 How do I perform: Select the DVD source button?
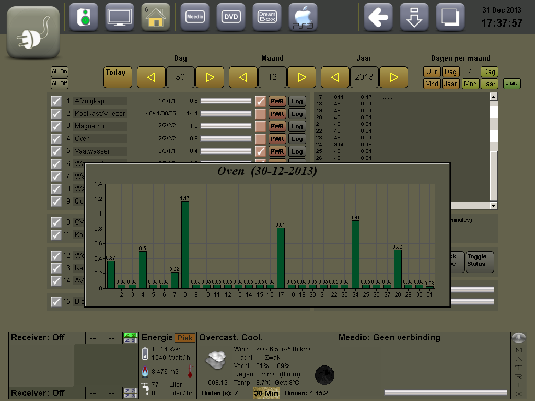click(x=231, y=17)
